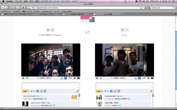Click the wrench icon in Kobe chat
This screenshot has height=110, width=177.
[x=151, y=91]
